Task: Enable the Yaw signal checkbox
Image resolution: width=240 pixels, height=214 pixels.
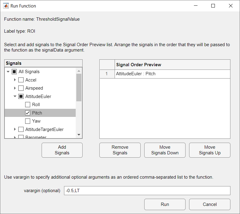Action: tap(28, 121)
